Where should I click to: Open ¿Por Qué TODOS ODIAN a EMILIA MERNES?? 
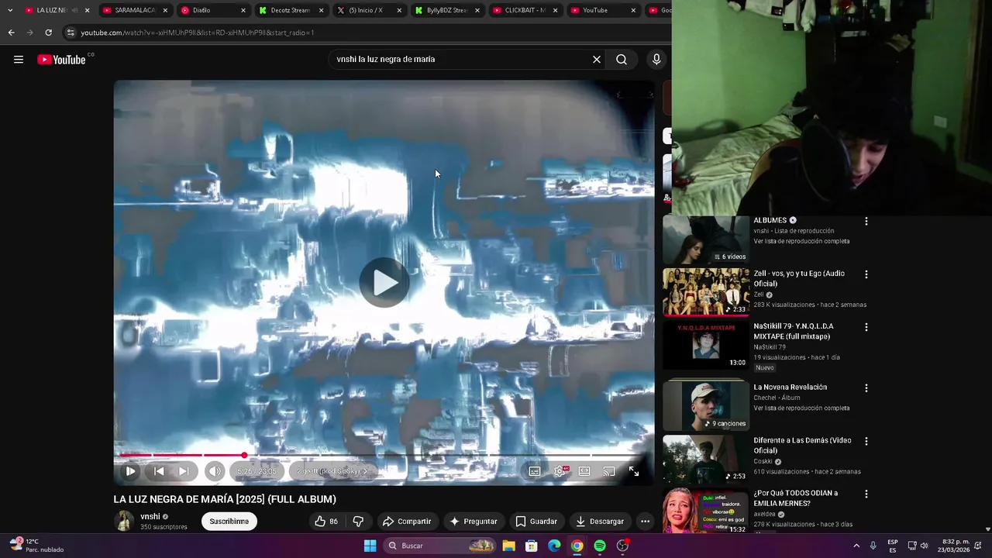pos(706,510)
